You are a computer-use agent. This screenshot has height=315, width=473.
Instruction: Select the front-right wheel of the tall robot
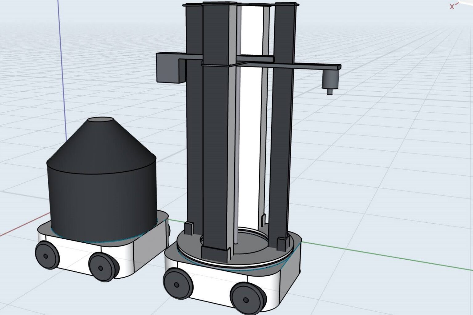pyautogui.click(x=246, y=298)
